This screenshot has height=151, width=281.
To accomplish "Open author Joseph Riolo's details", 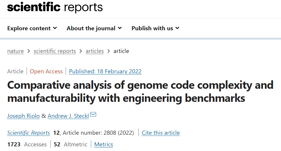I will click(23, 116).
